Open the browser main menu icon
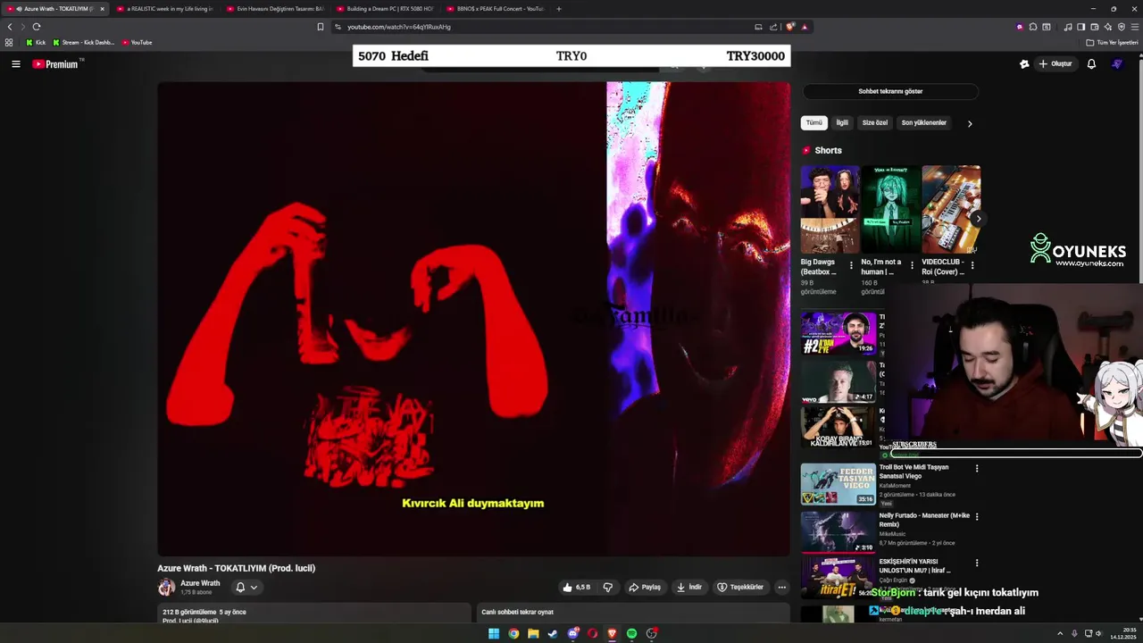The width and height of the screenshot is (1143, 643). 1135,27
